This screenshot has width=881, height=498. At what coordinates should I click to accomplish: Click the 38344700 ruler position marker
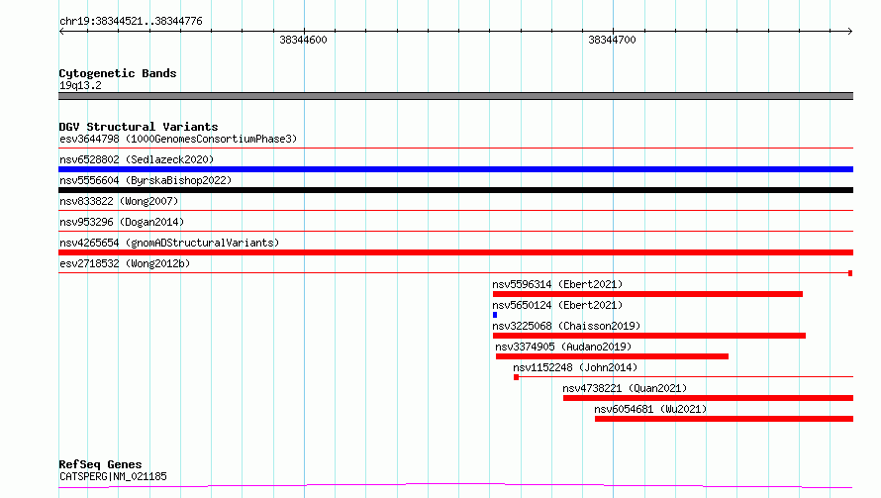click(x=612, y=40)
